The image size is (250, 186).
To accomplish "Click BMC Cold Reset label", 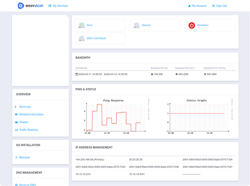I will (96, 38).
